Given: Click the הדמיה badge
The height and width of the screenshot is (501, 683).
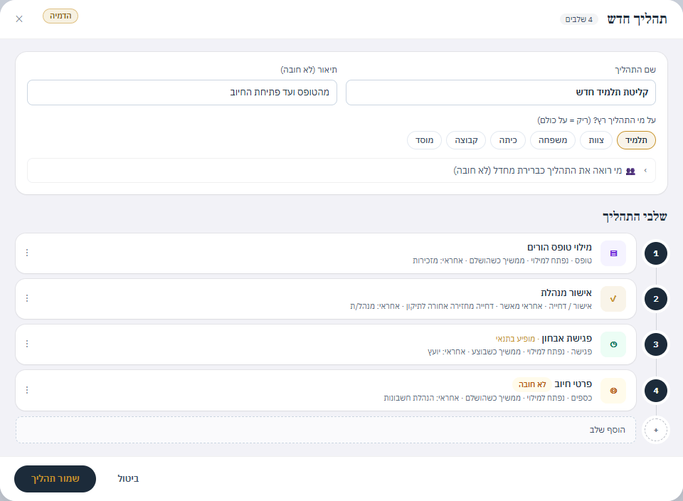Looking at the screenshot, I should pos(60,16).
